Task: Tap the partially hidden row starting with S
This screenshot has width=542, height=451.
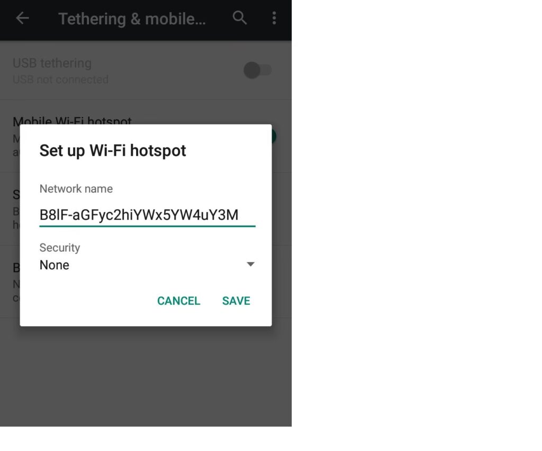Action: click(10, 209)
